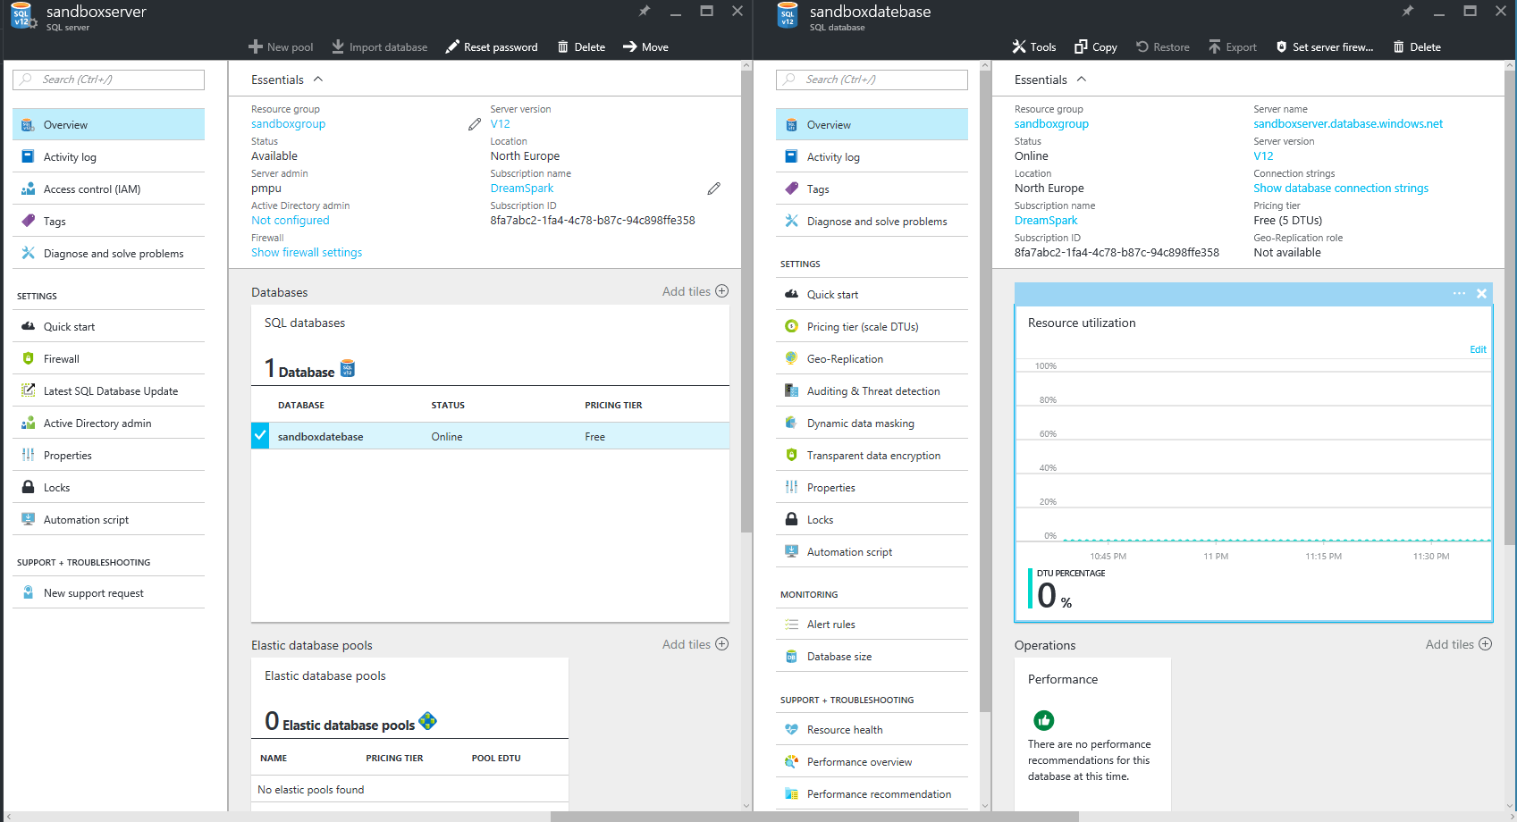Open Alert rules under Monitoring

[872, 625]
